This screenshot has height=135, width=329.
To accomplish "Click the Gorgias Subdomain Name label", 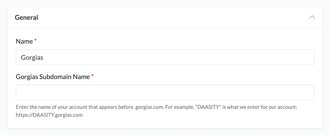I will click(53, 76).
